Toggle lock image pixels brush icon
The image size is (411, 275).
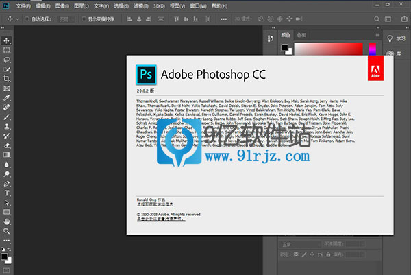304,254
